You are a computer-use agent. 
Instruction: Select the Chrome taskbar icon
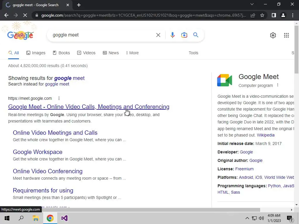(x=50, y=218)
